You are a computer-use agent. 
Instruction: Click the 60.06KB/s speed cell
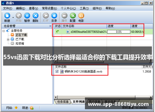(137, 32)
